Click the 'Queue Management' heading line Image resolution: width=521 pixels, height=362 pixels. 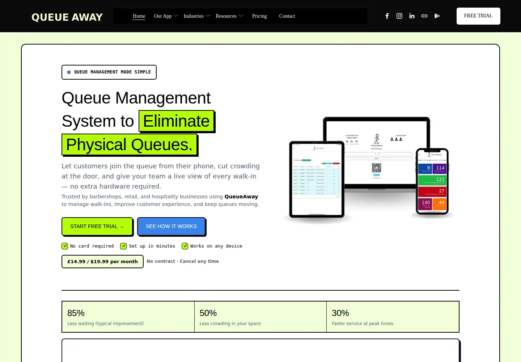(x=136, y=98)
